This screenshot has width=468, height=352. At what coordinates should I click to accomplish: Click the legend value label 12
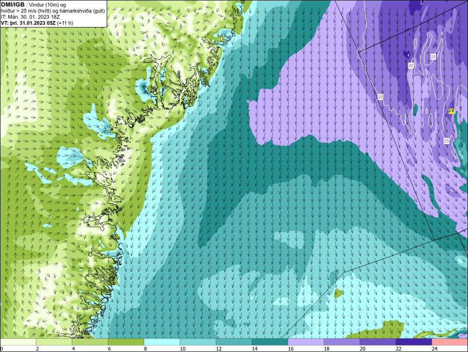tap(219, 349)
